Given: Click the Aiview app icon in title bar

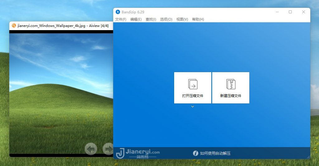Looking at the screenshot, I should [14, 25].
